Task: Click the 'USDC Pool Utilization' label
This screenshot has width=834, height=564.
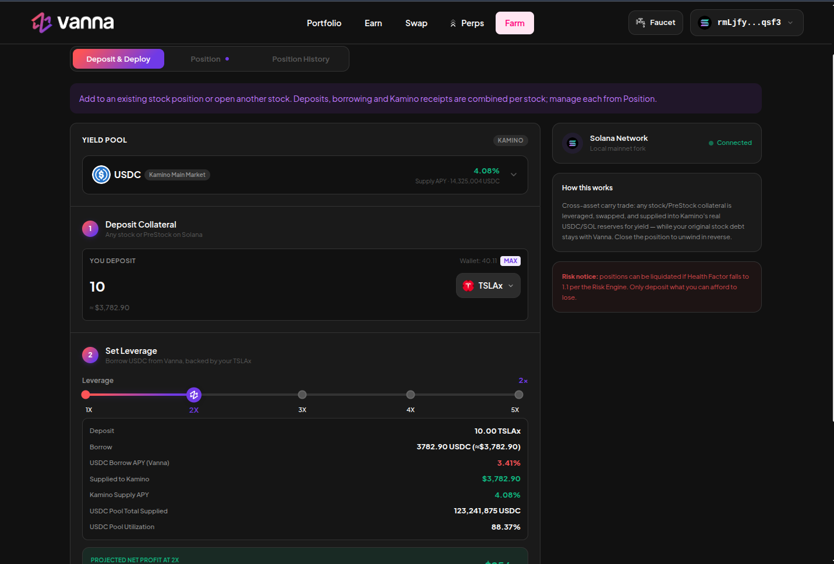Action: 122,527
